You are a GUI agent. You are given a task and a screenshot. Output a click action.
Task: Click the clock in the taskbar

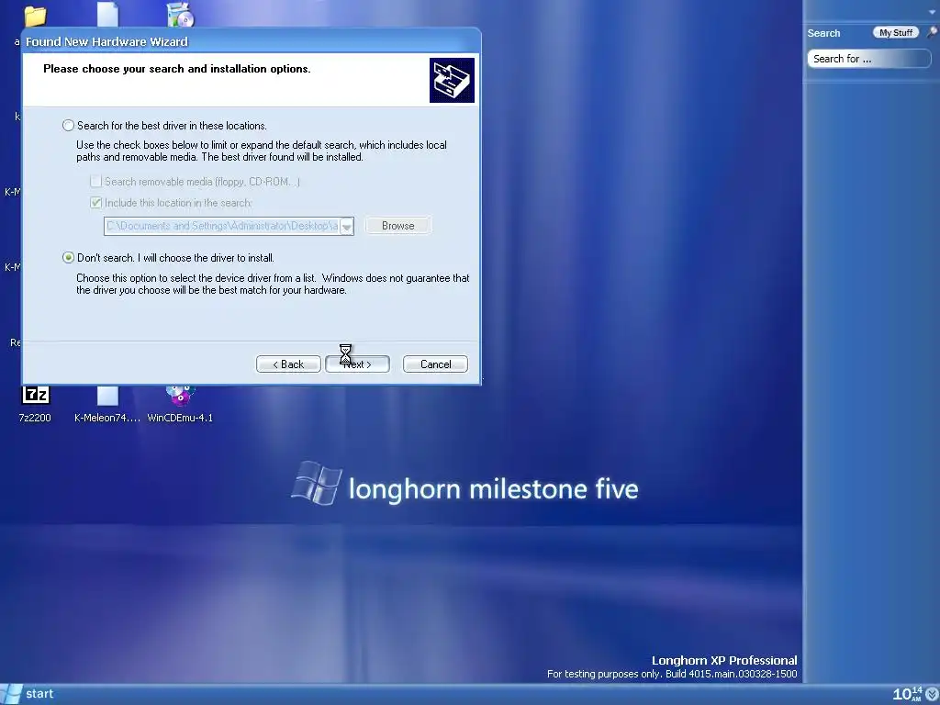[x=907, y=694]
